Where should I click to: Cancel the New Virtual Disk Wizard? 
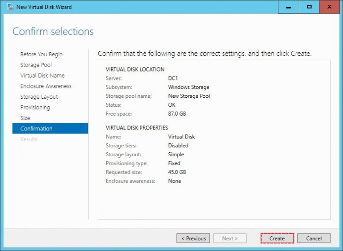tap(314, 238)
